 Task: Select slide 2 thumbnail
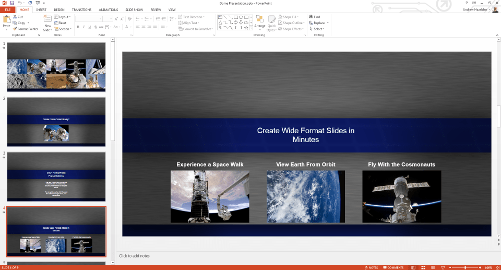[56, 122]
